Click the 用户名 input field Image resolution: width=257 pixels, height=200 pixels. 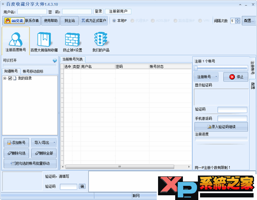(x=32, y=12)
